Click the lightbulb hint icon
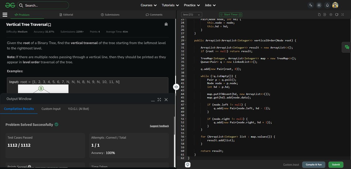This screenshot has height=169, width=351. 187,165
